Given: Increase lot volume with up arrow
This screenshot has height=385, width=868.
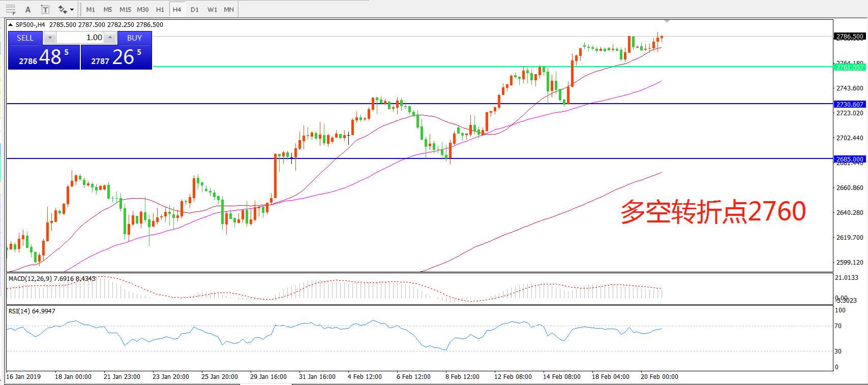Looking at the screenshot, I should click(x=110, y=38).
